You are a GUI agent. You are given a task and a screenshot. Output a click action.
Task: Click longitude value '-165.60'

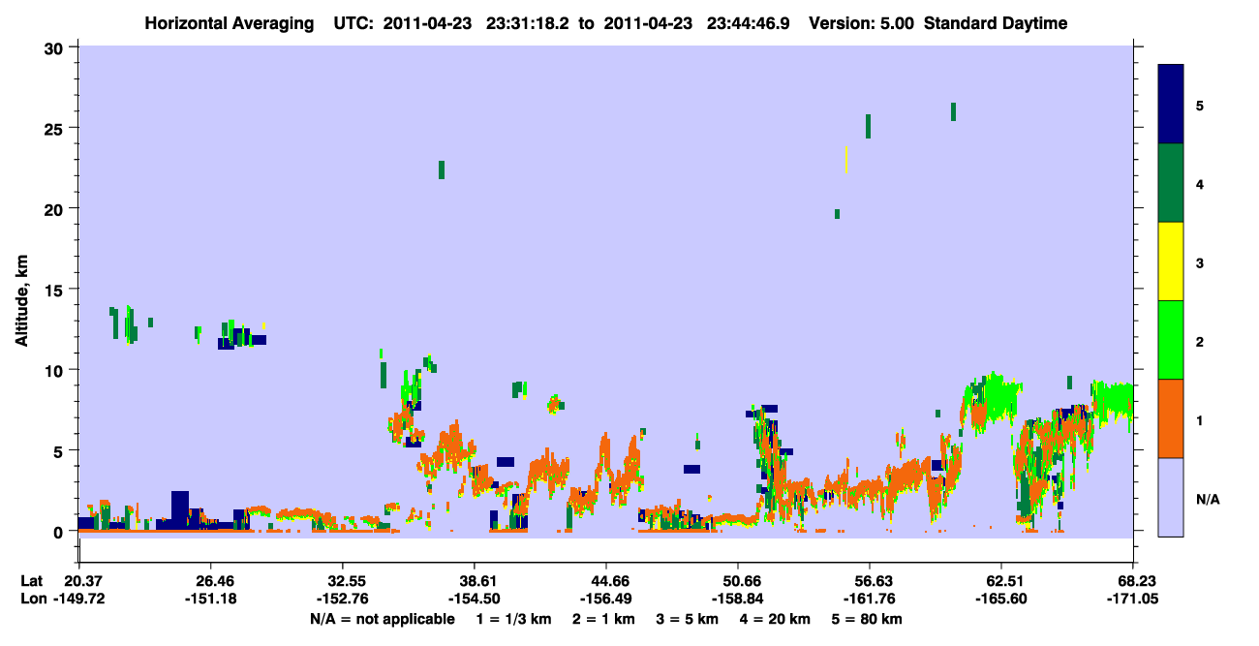click(1000, 600)
